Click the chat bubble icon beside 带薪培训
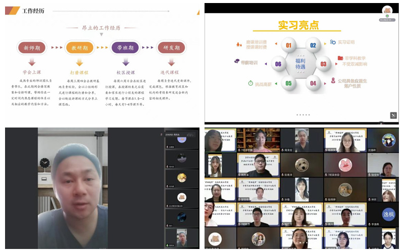The image size is (404, 252). point(237,61)
